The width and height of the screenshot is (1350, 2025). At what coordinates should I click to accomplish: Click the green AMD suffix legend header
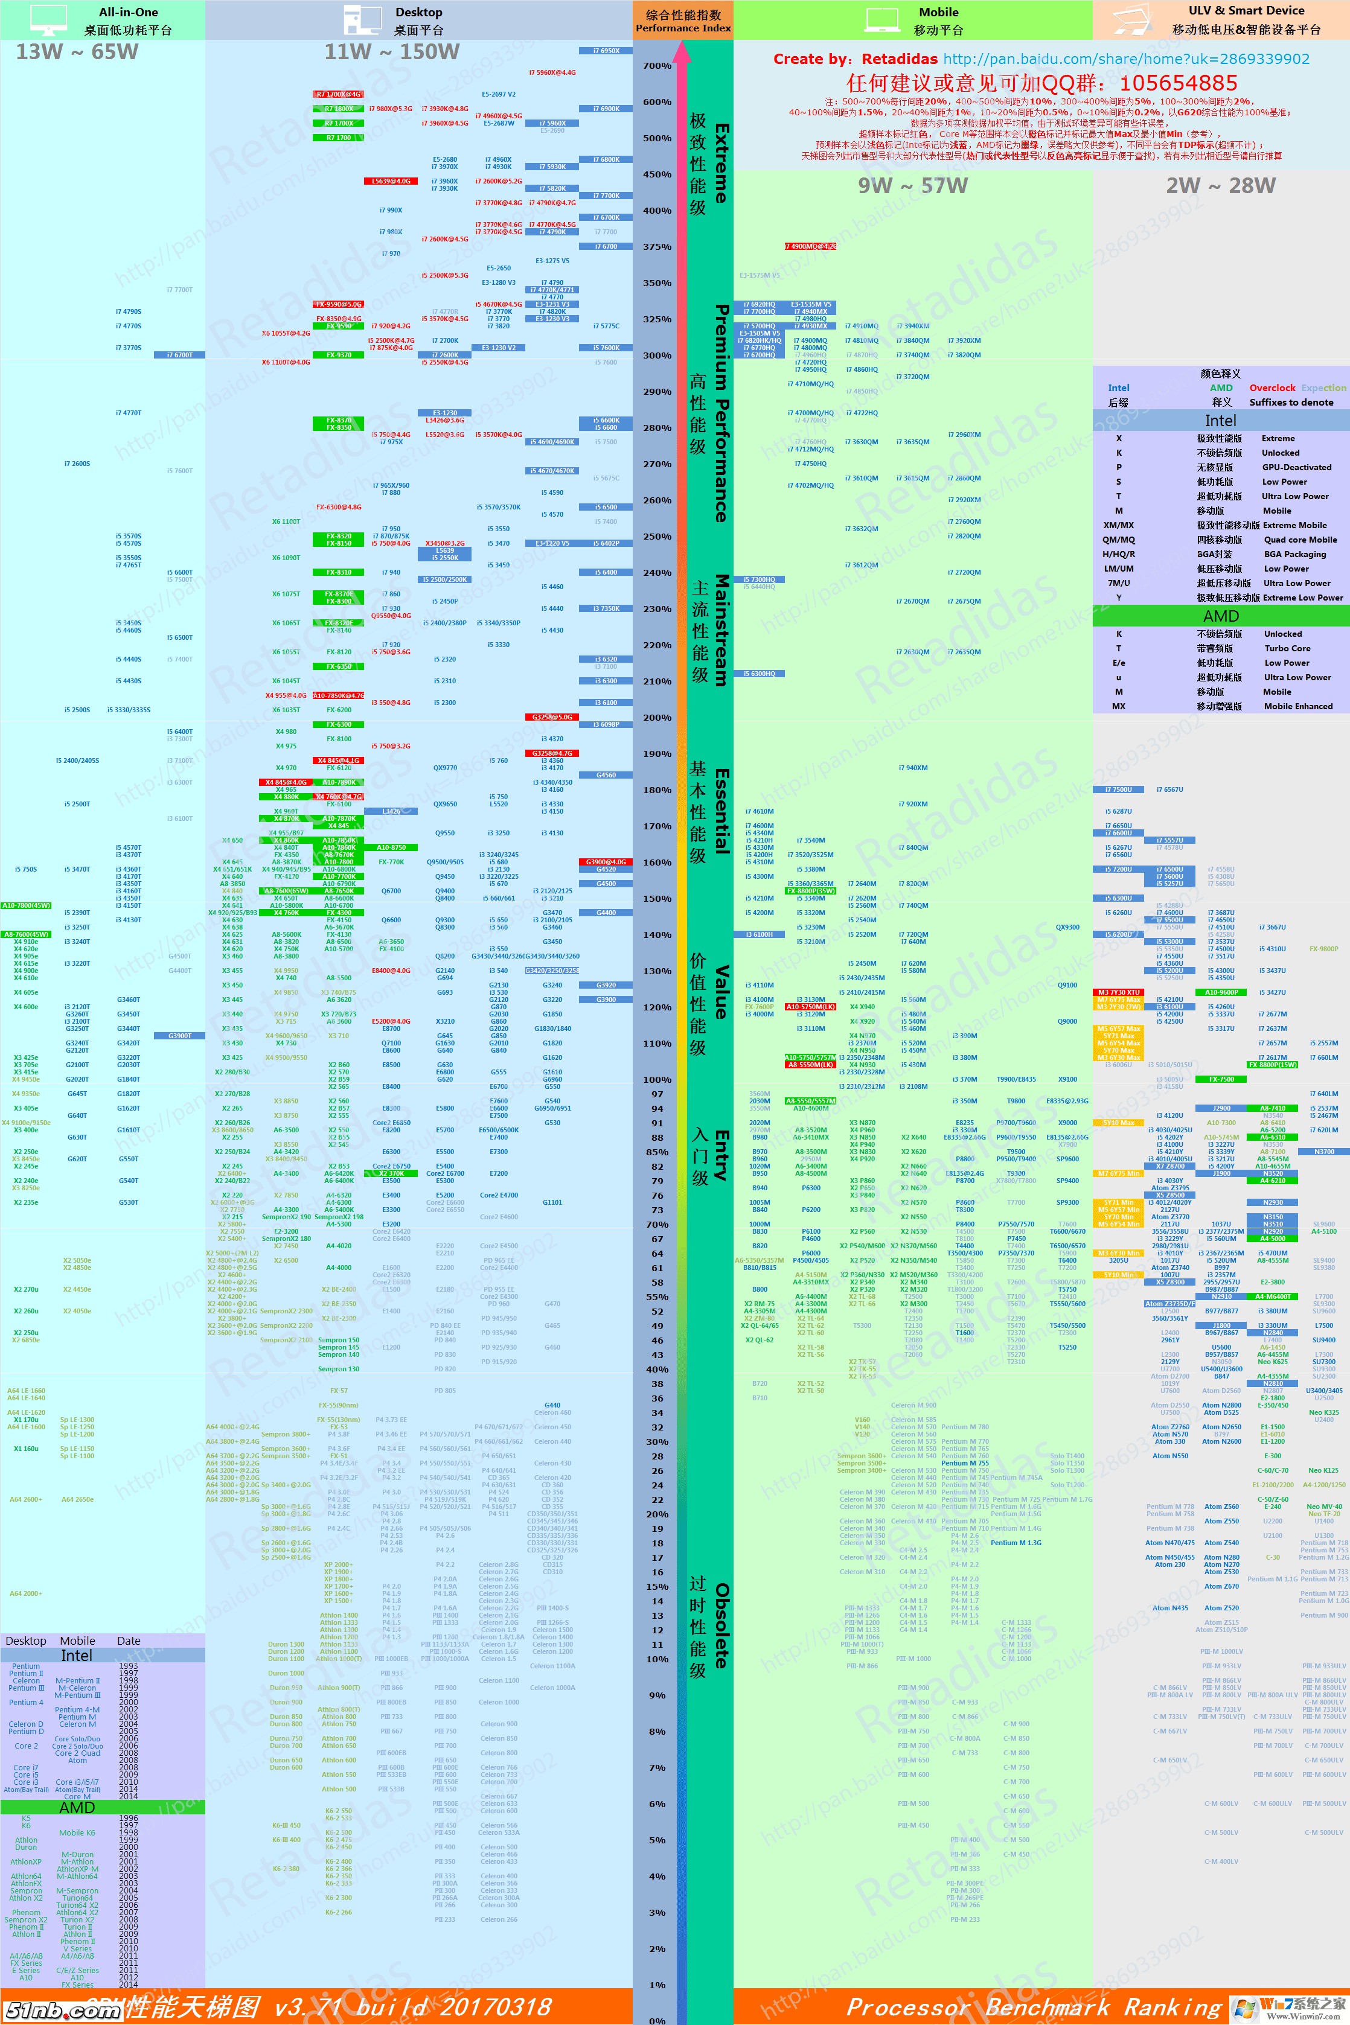(x=1221, y=615)
